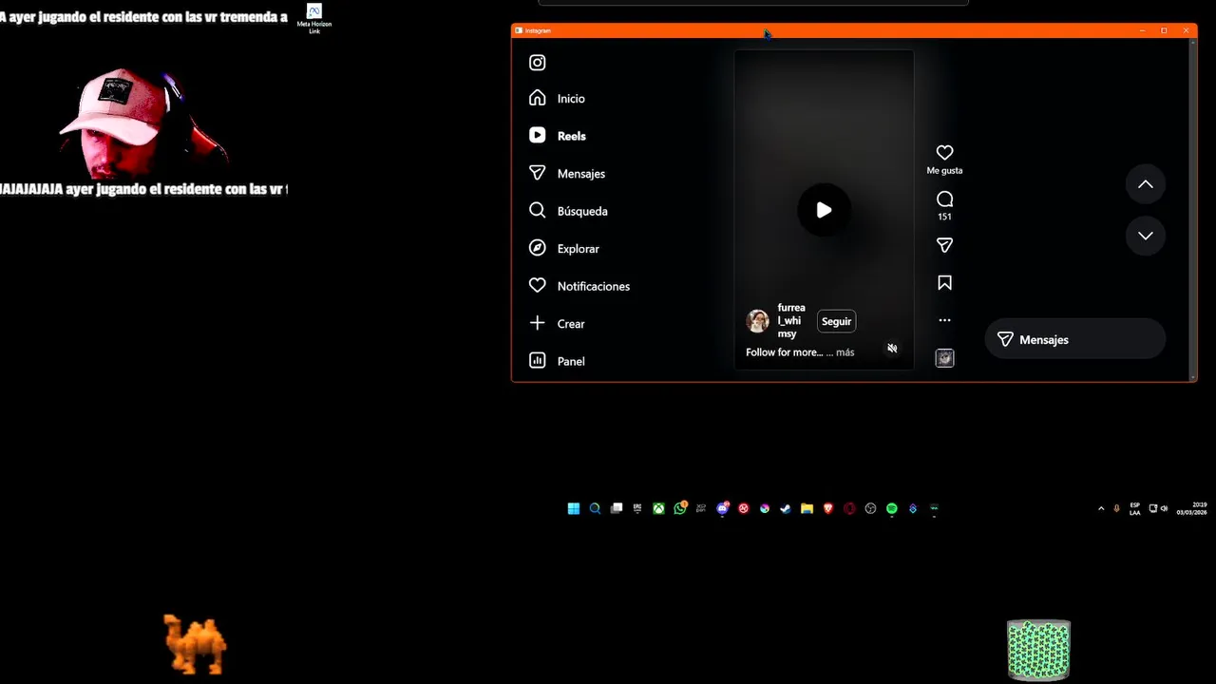Open WhatsApp from taskbar

coord(680,508)
